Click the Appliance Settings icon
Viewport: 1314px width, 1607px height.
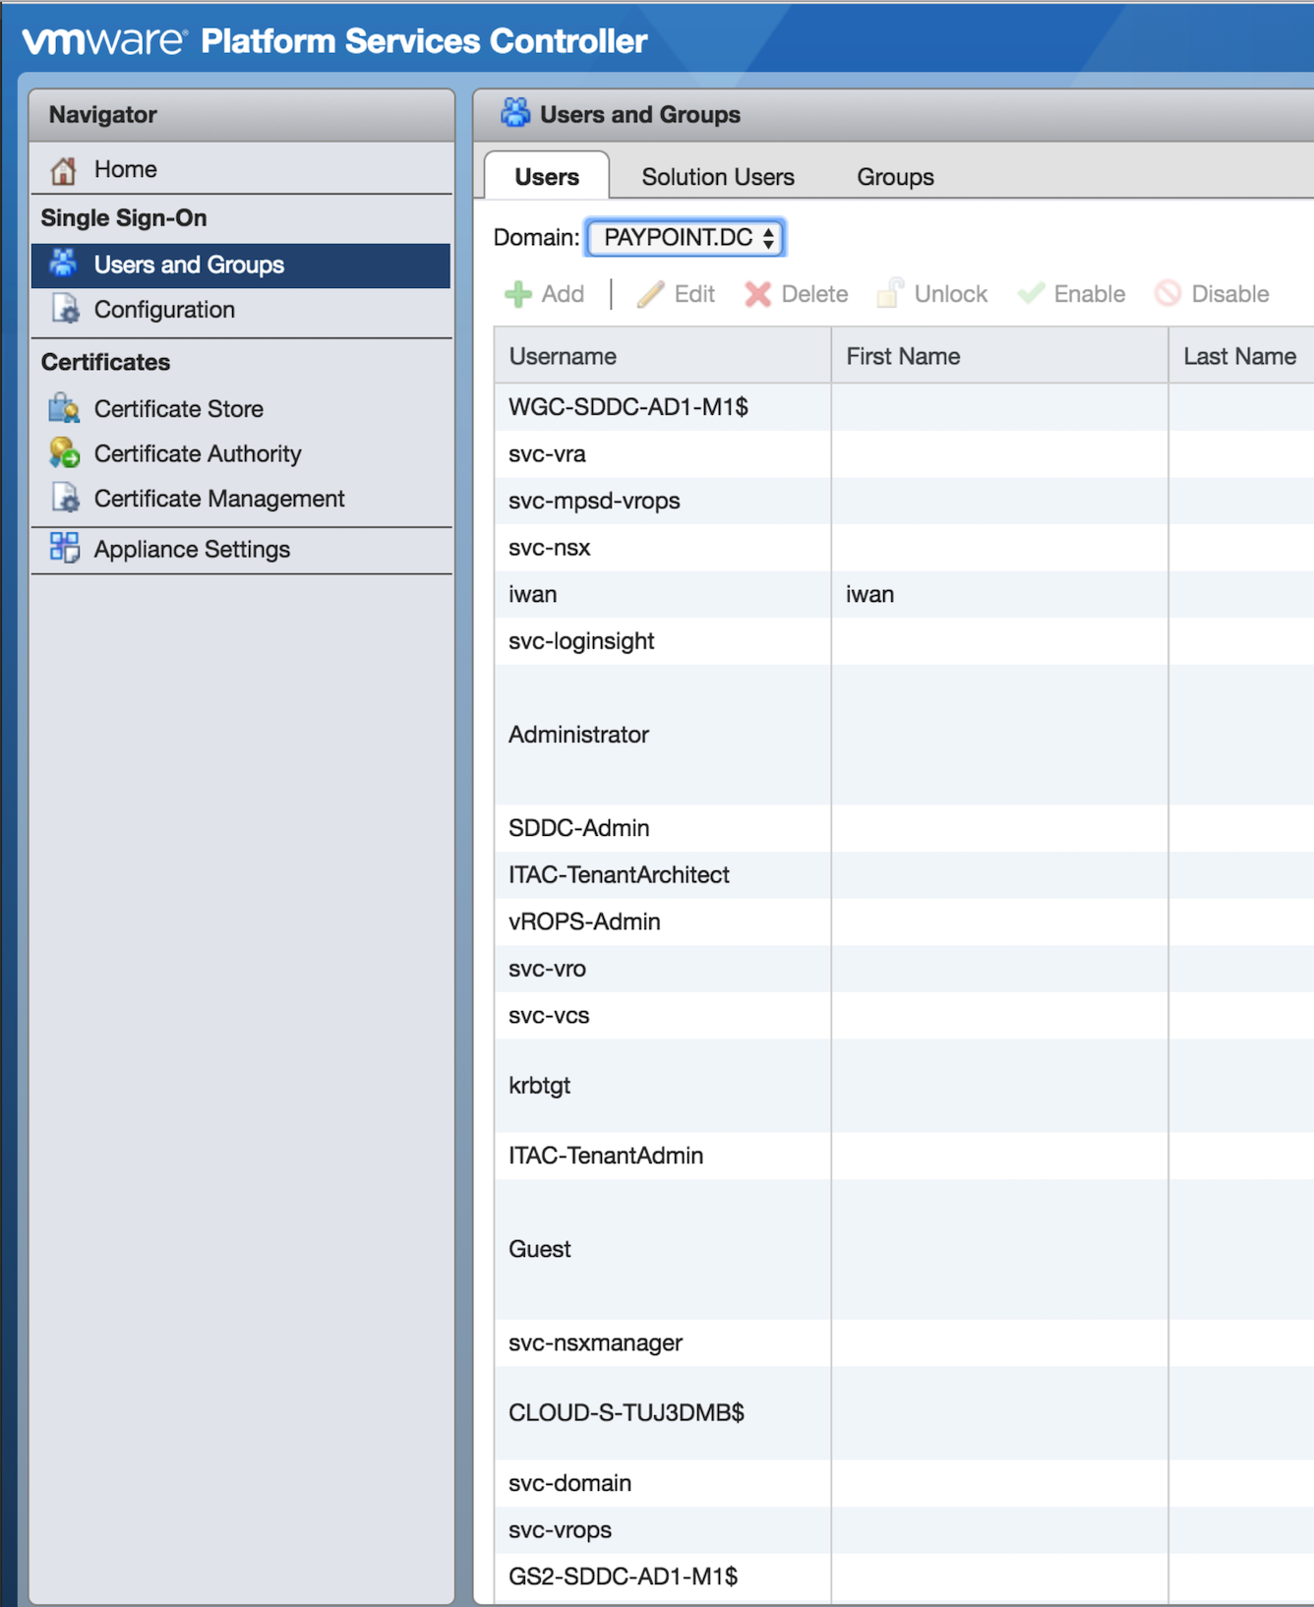(x=64, y=549)
